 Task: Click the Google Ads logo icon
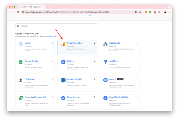[106, 44]
